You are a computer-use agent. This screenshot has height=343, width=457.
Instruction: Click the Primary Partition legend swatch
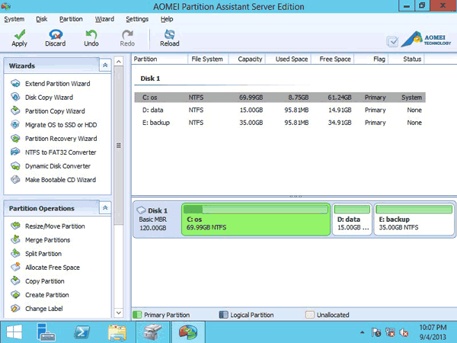tap(137, 315)
